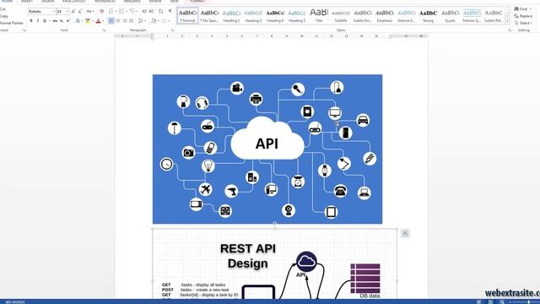Click Sort icon in Paragraph group
Screen dimensions: 540x304
[161, 11]
